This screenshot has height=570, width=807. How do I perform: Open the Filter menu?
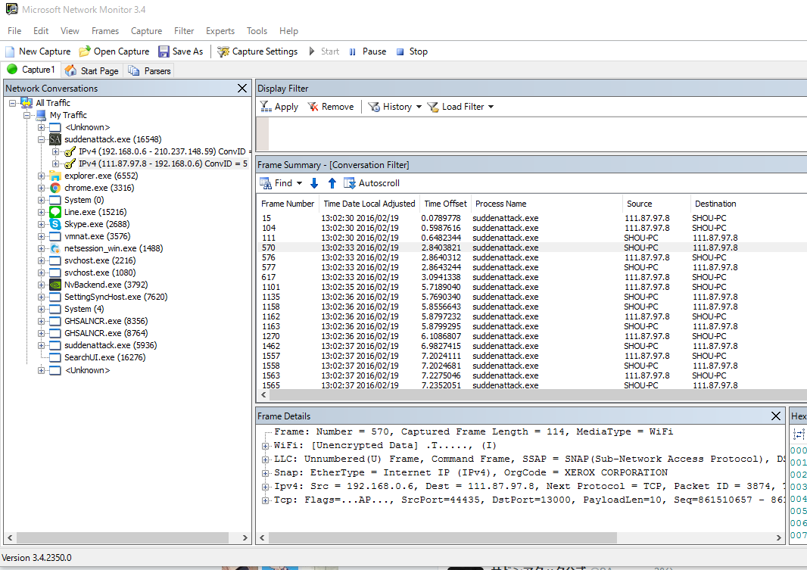tap(184, 31)
